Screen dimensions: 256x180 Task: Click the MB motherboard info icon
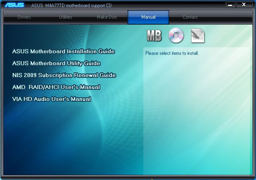pyautogui.click(x=154, y=35)
